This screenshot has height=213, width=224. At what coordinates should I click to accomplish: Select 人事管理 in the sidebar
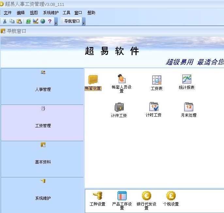point(43,86)
